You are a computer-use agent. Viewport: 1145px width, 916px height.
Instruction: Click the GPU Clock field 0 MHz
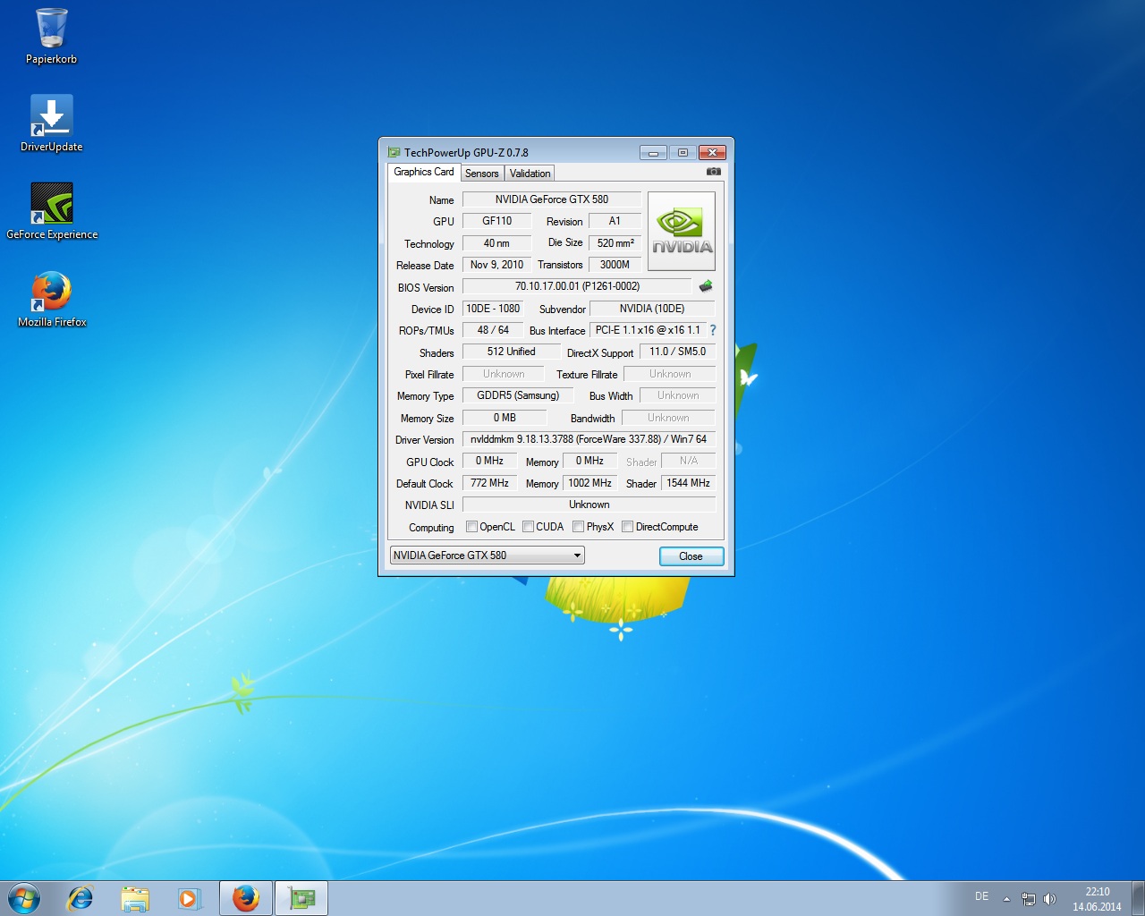click(x=489, y=461)
